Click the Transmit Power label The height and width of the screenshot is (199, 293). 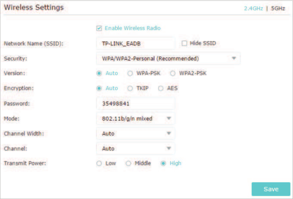[x=25, y=163]
